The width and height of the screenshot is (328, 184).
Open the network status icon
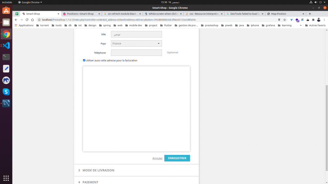click(x=311, y=2)
